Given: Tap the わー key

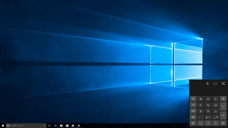Looking at the screenshot, I should pos(208,117).
